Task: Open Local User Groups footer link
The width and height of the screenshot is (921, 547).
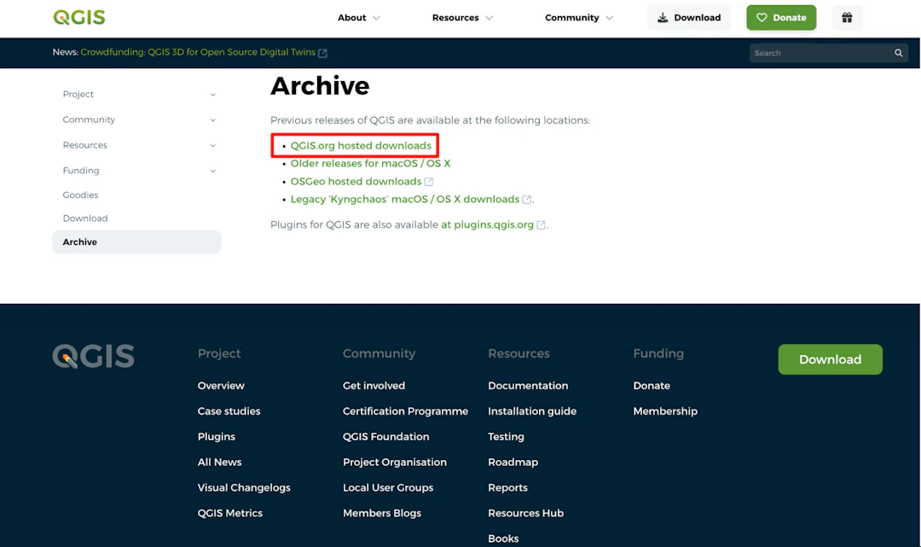Action: tap(388, 487)
